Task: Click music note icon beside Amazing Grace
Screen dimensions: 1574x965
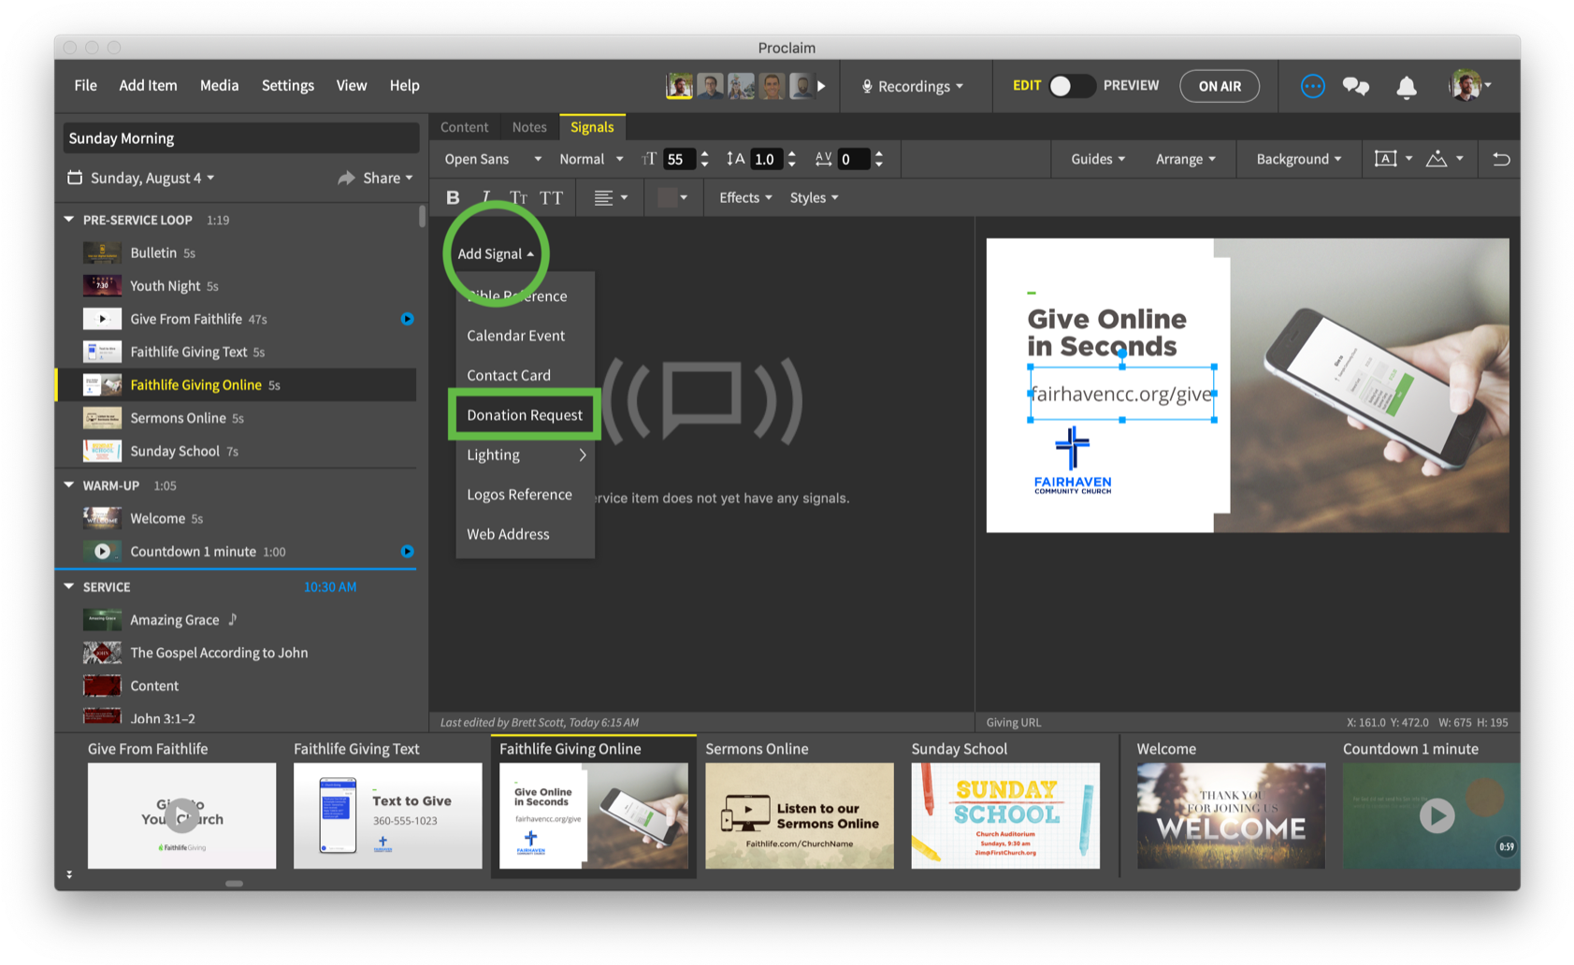Action: (x=233, y=619)
